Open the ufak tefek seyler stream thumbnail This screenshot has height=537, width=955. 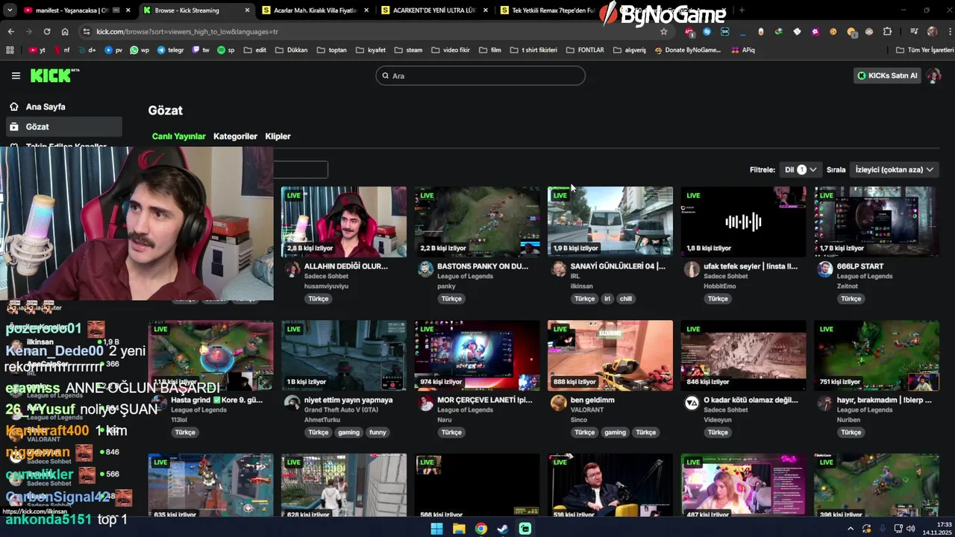click(x=743, y=222)
